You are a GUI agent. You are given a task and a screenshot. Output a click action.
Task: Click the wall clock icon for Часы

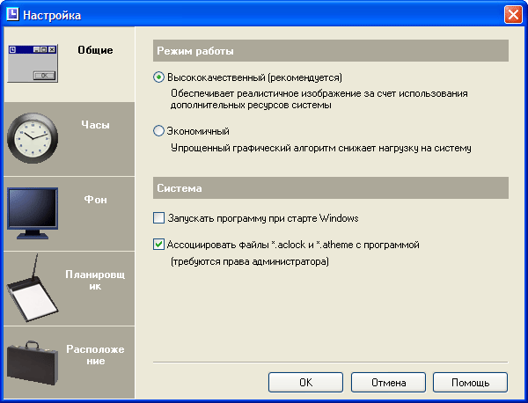(33, 138)
